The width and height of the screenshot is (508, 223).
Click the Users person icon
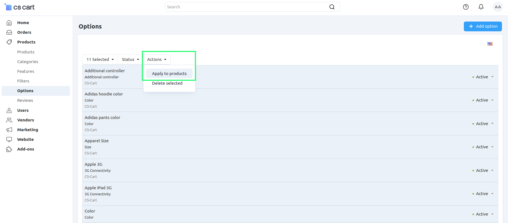(x=9, y=110)
